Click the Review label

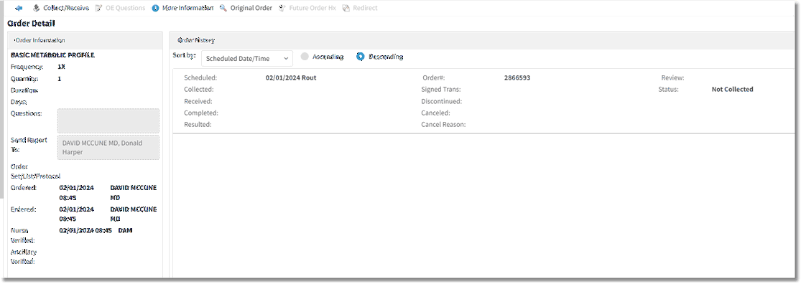coord(673,78)
